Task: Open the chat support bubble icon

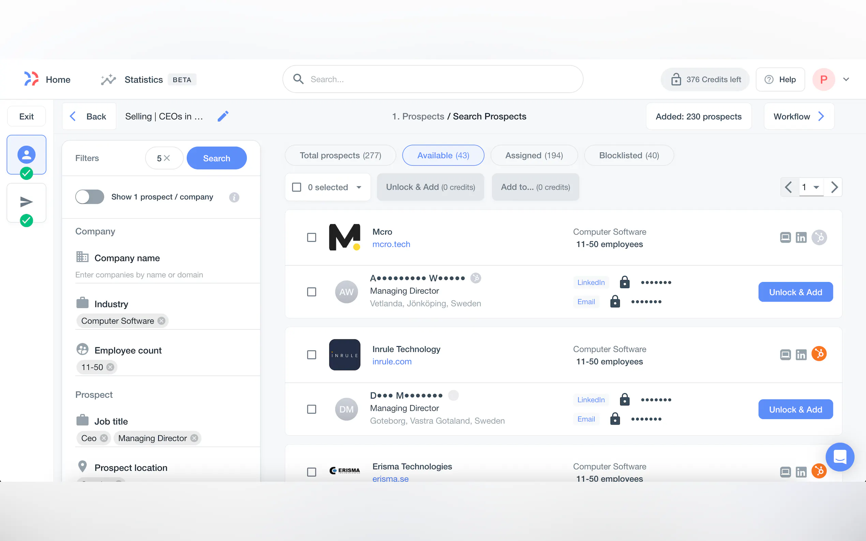Action: (x=839, y=457)
